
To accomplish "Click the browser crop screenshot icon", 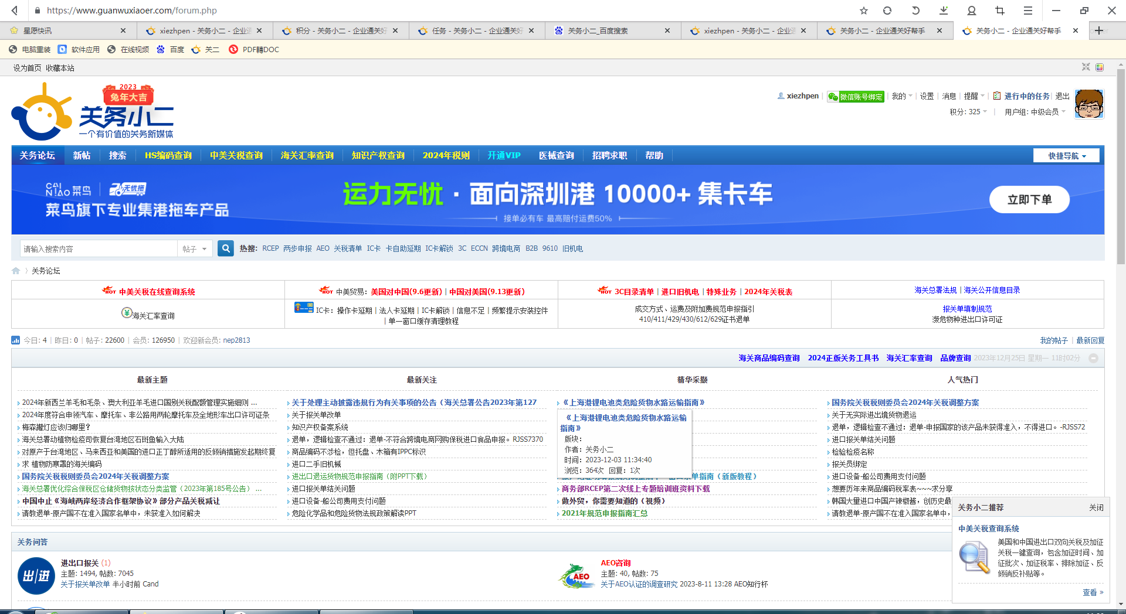I will (x=1000, y=11).
